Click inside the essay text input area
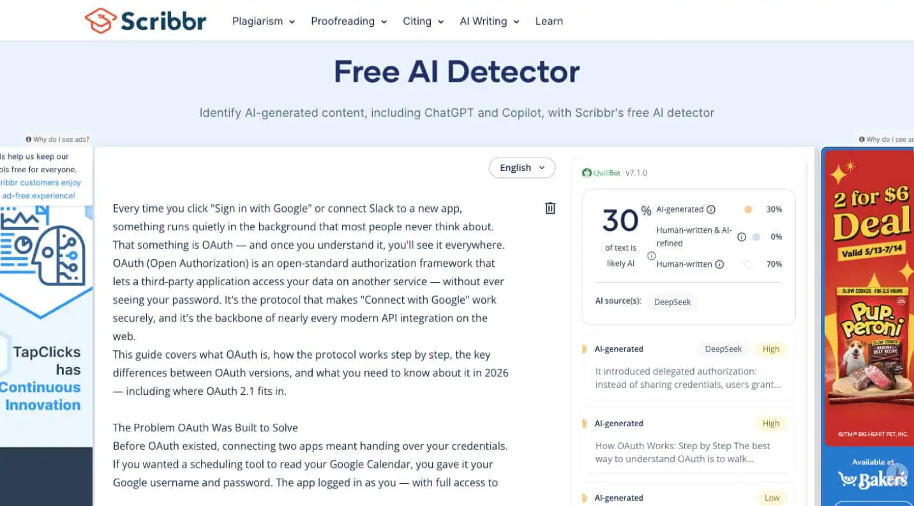Viewport: 914px width, 506px height. (x=311, y=345)
